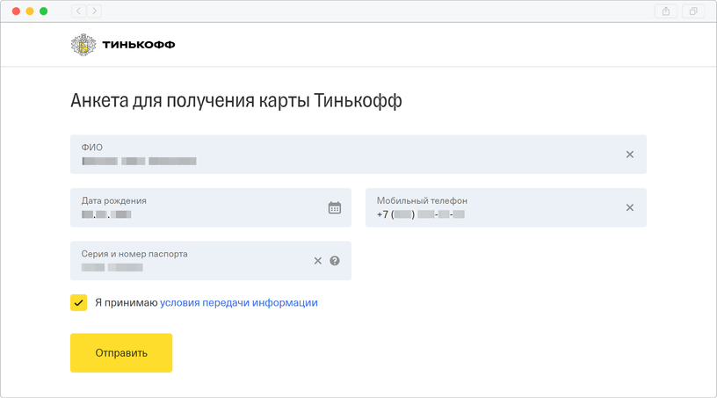Open the passport field help question icon
Viewport: 717px width, 398px height.
335,261
